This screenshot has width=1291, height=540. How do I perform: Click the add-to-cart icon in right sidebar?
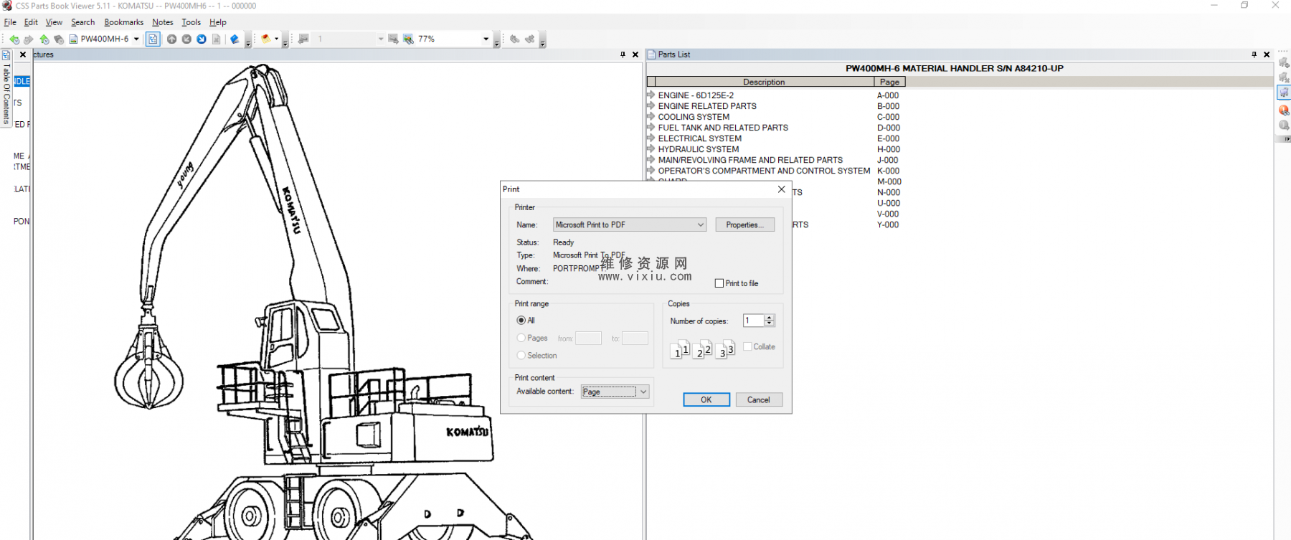(1284, 63)
